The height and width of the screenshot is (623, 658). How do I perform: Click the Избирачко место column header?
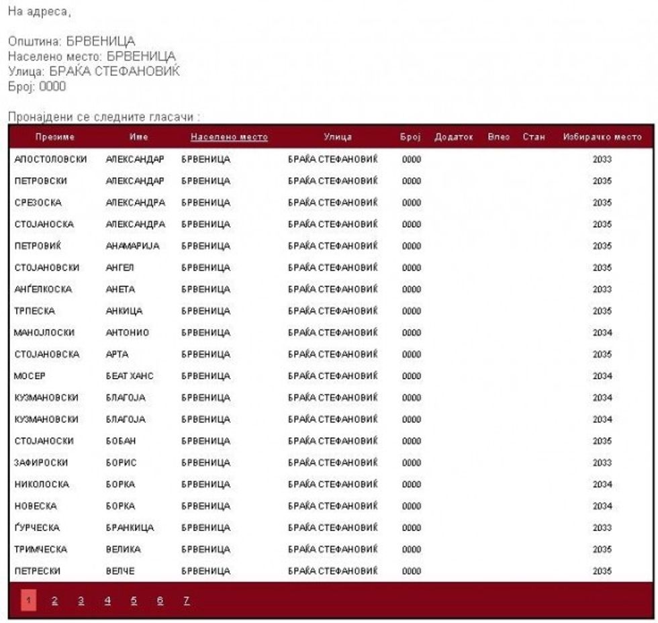click(602, 137)
